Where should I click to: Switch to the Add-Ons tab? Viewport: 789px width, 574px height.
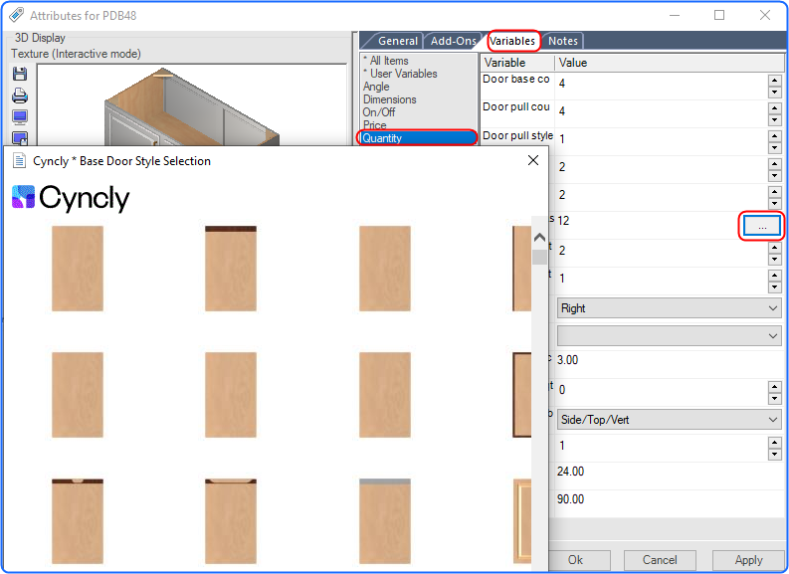453,41
